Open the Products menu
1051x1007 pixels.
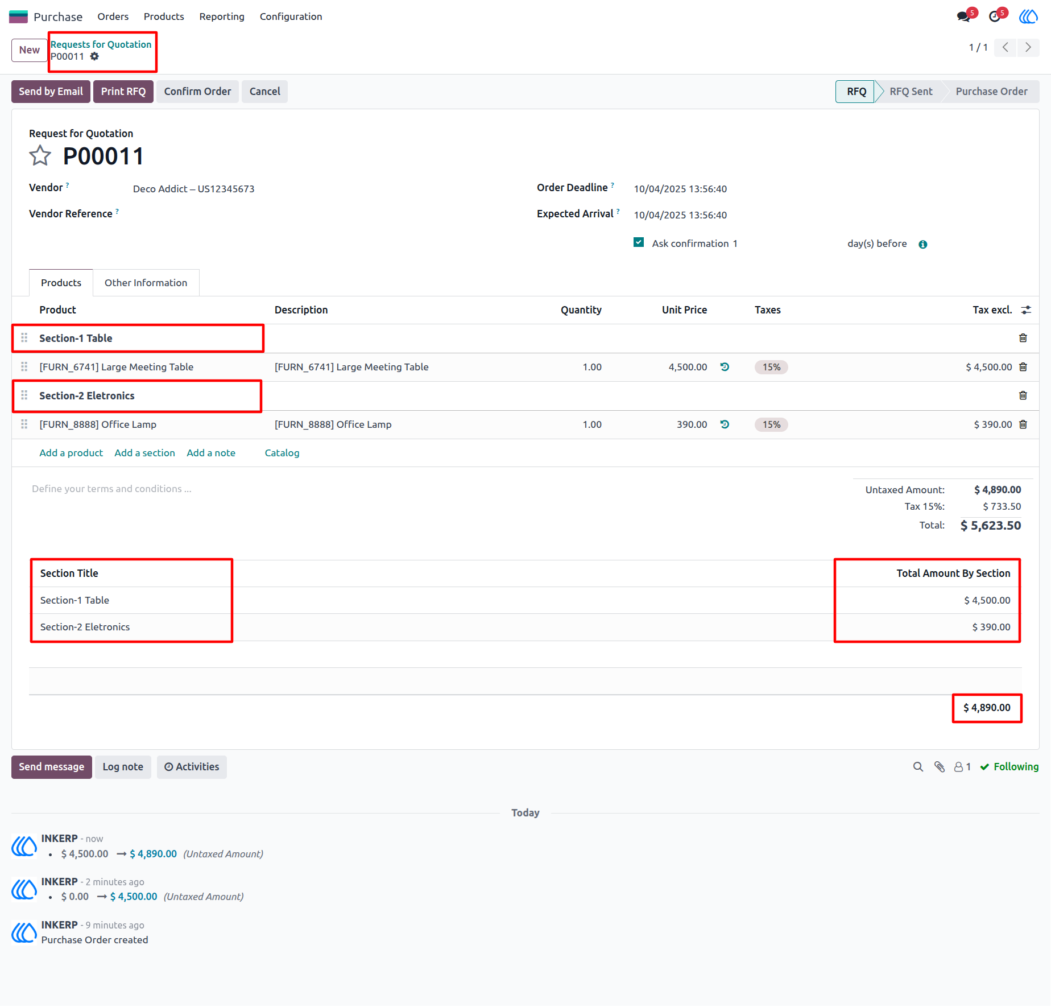164,16
